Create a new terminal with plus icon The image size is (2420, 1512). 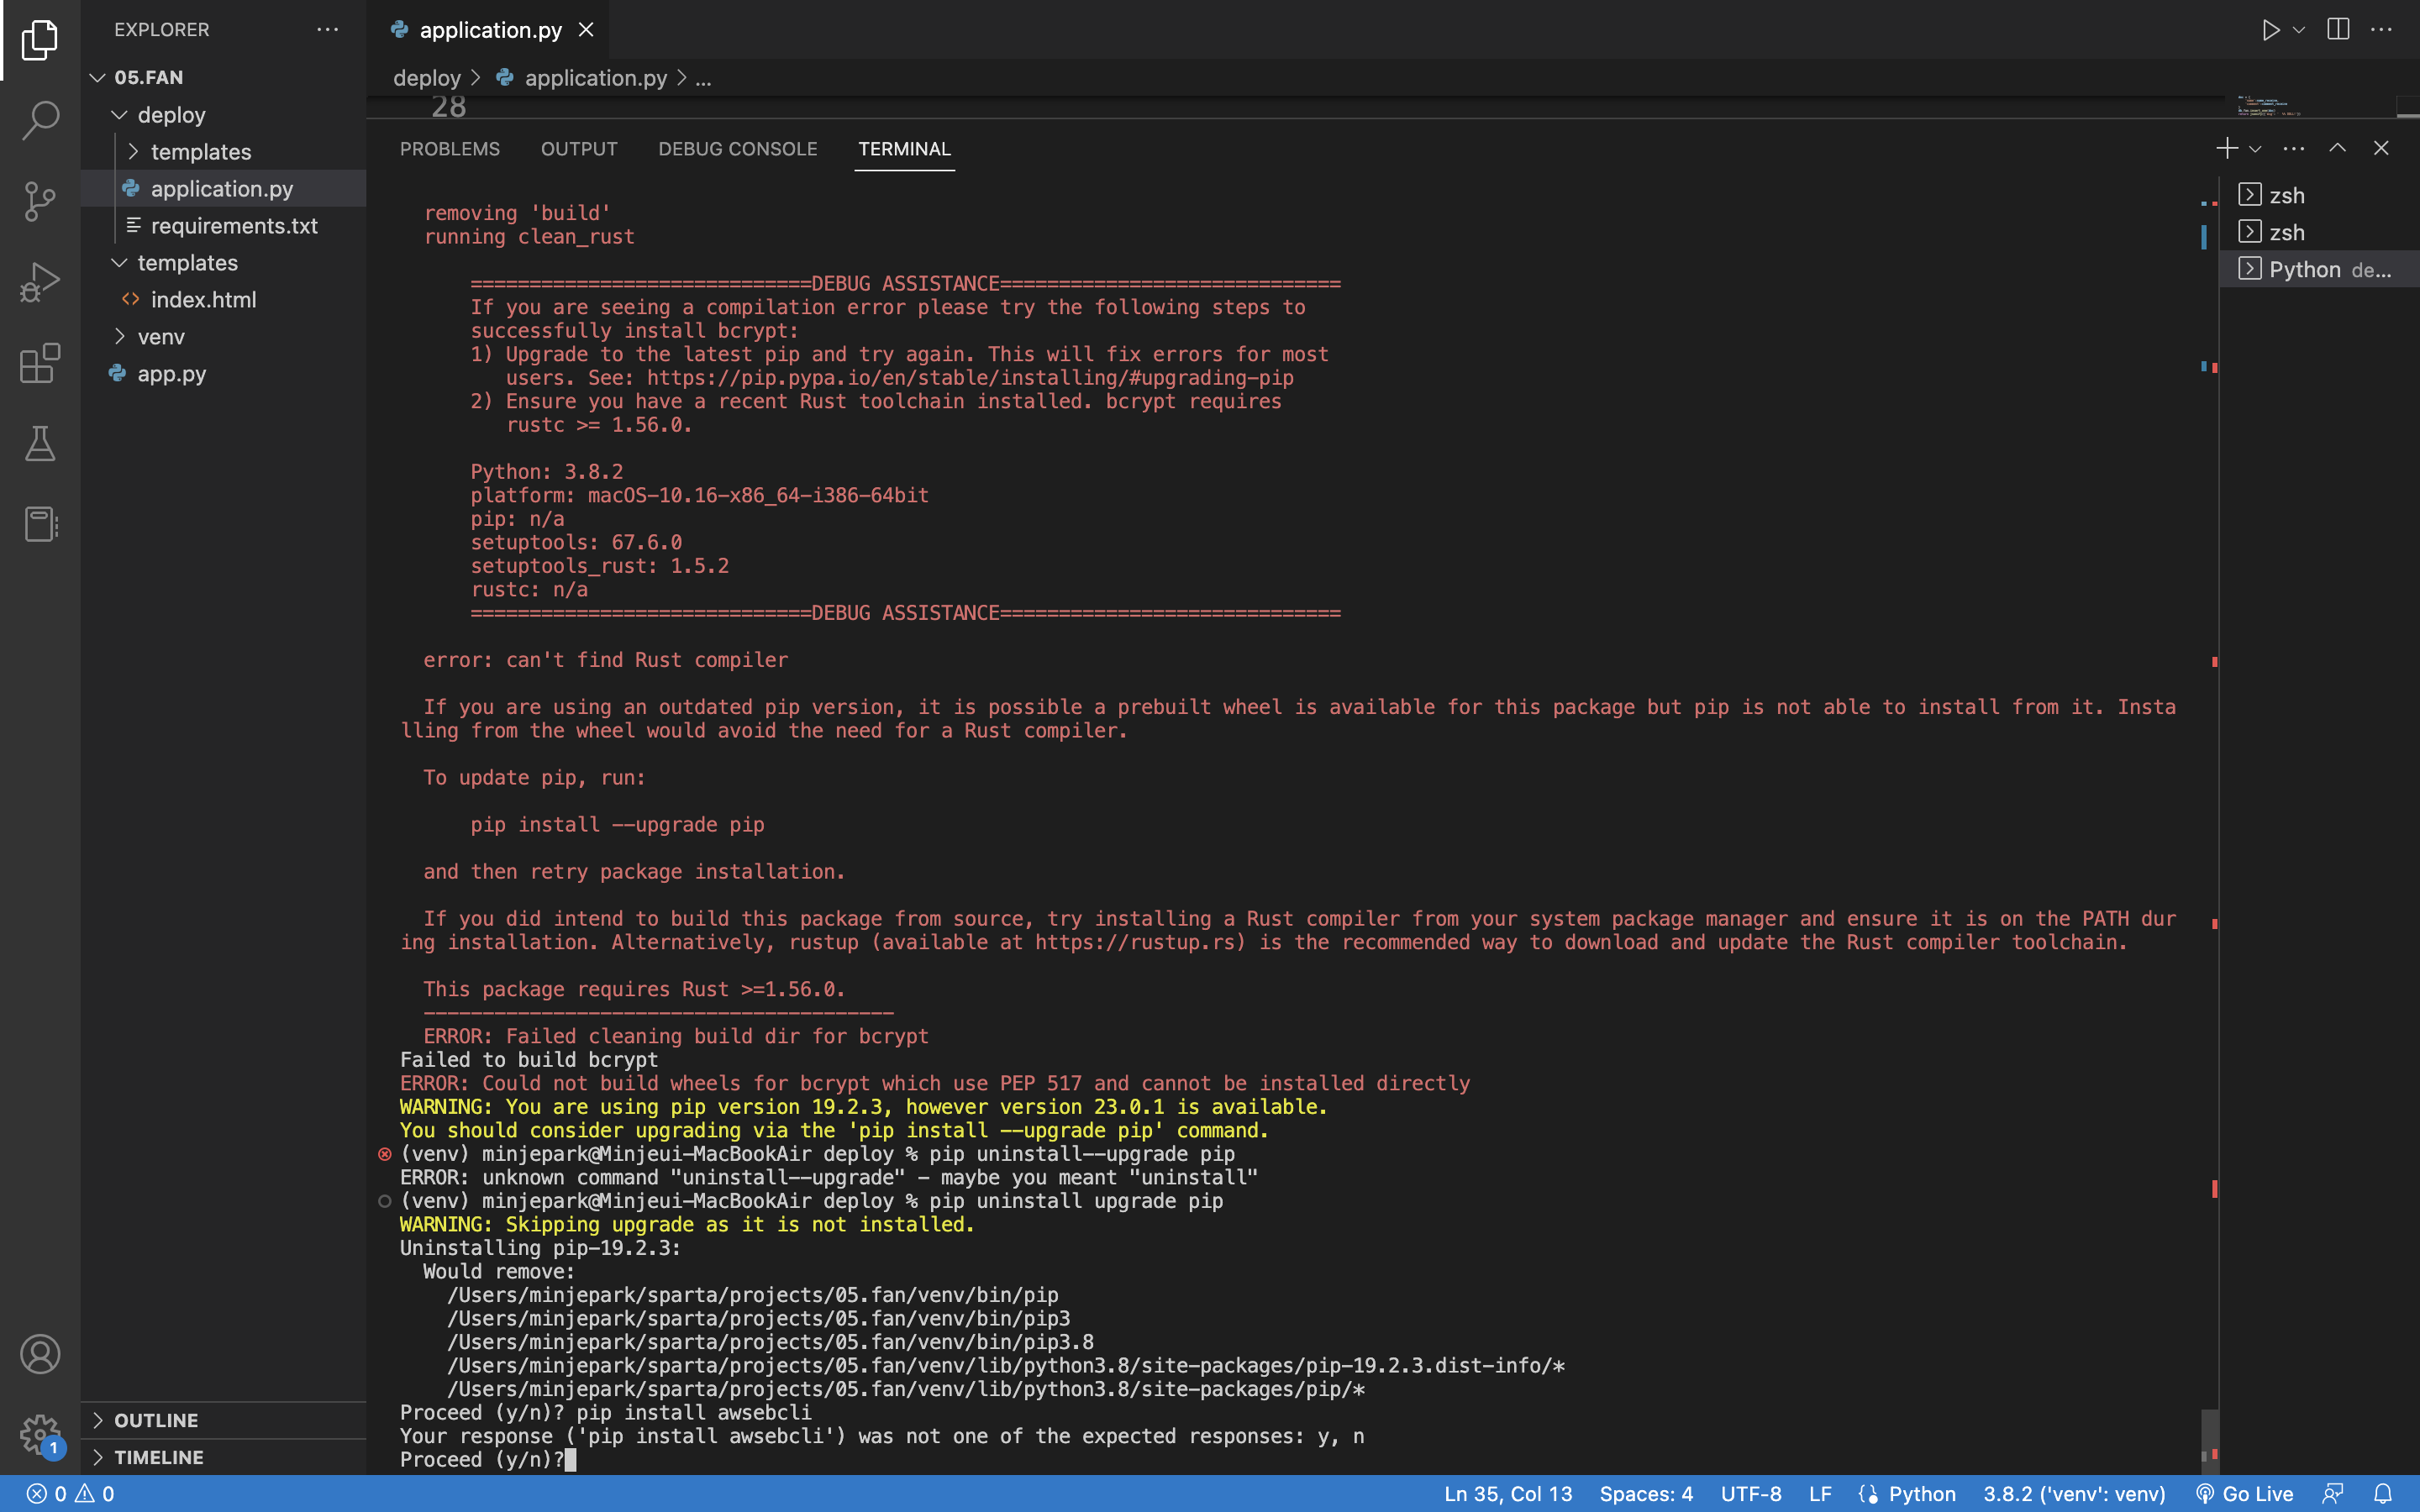2227,148
